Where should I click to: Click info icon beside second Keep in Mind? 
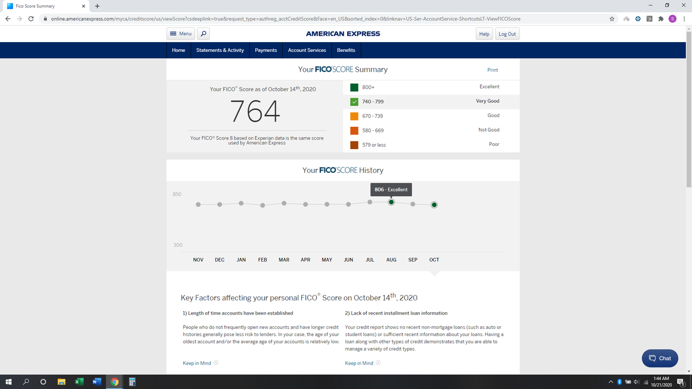pos(378,363)
